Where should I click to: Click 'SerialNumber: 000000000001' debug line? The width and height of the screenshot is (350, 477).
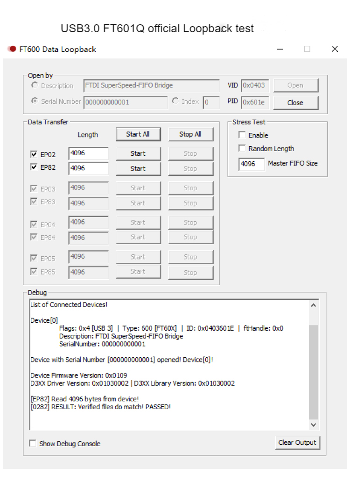[x=102, y=344]
